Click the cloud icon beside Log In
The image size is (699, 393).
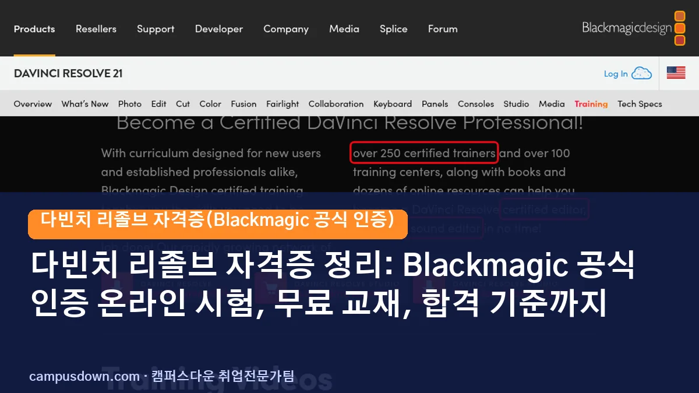pos(641,73)
